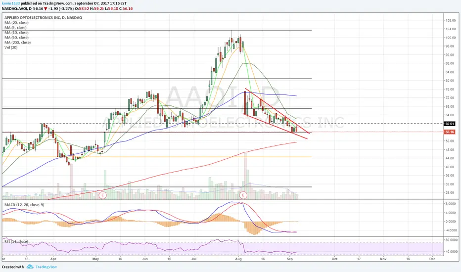This screenshot has width=461, height=272.
Task: Click the May earnings E marker
Action: pos(102,195)
